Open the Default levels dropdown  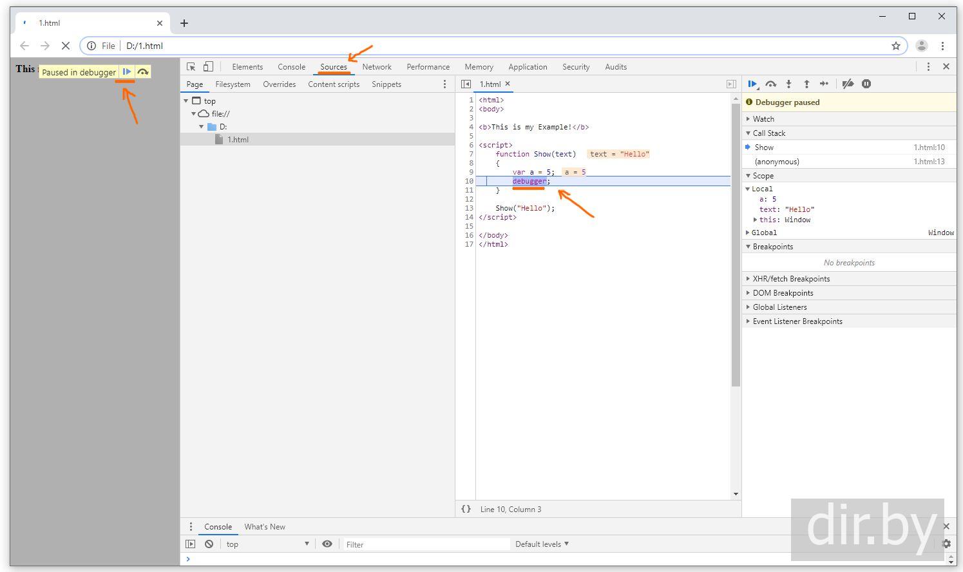(542, 544)
